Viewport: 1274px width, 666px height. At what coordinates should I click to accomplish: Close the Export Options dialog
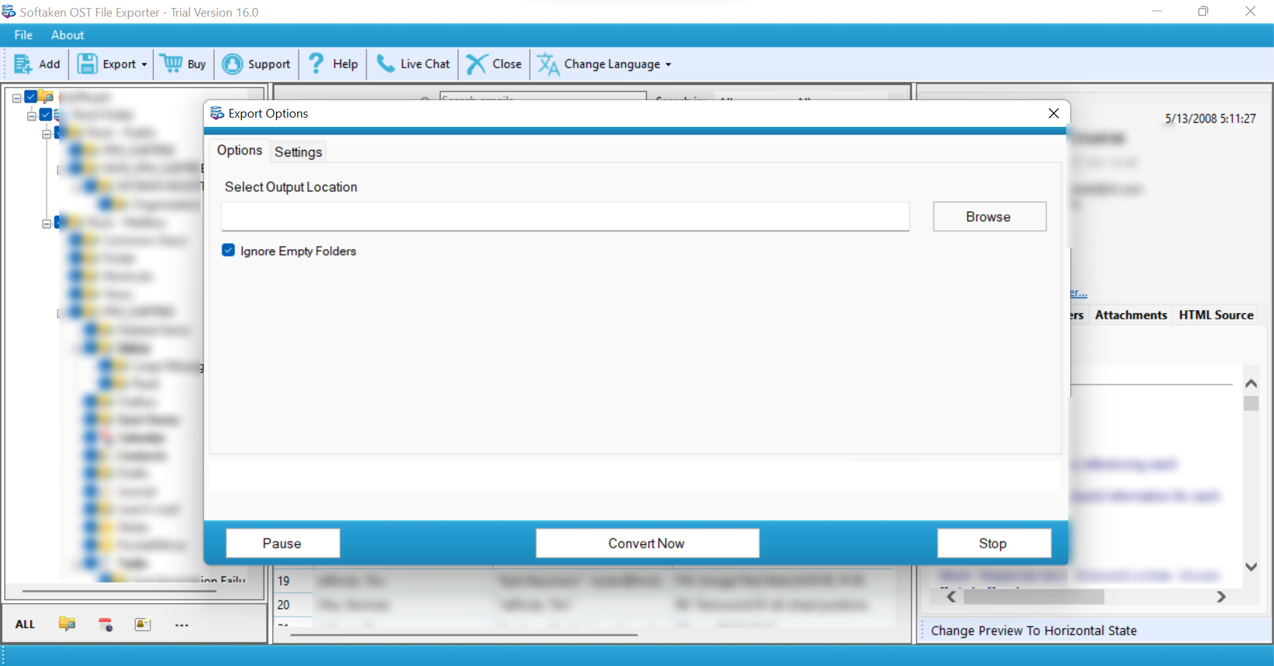1053,114
